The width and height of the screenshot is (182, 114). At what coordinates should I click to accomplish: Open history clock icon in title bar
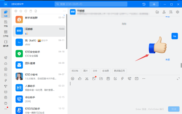click(144, 4)
